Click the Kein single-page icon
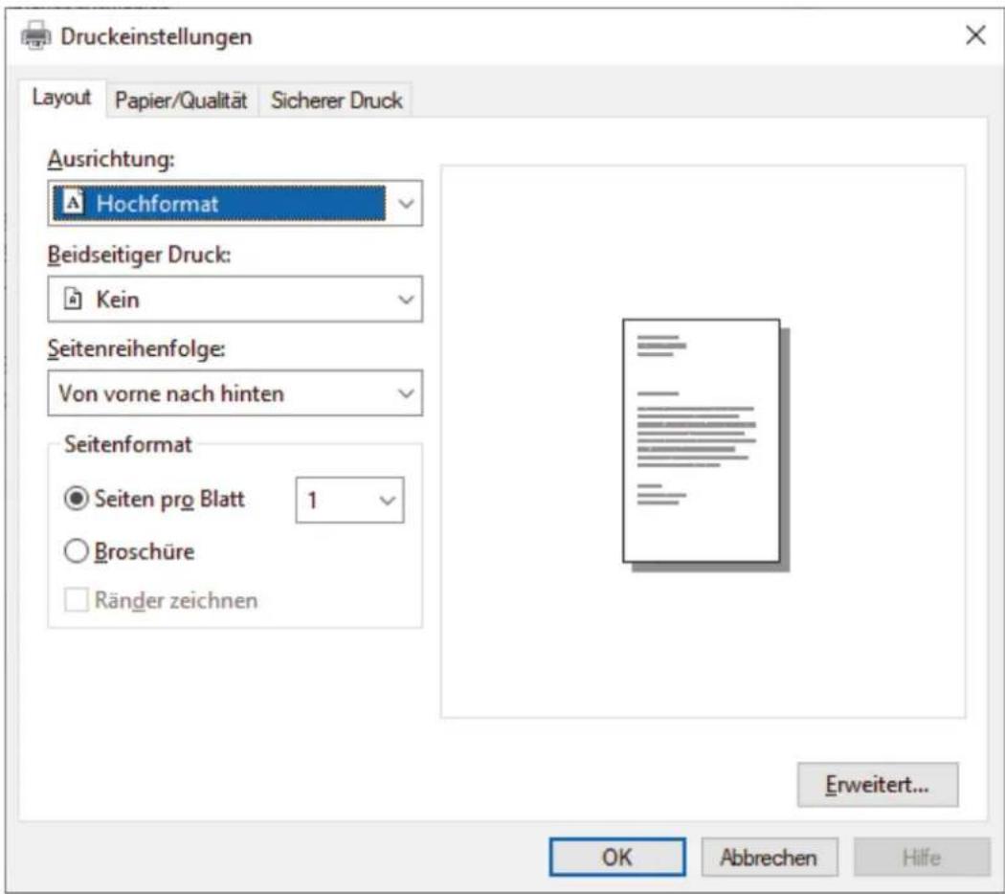Screen dimensions: 1005x894 coord(73,300)
